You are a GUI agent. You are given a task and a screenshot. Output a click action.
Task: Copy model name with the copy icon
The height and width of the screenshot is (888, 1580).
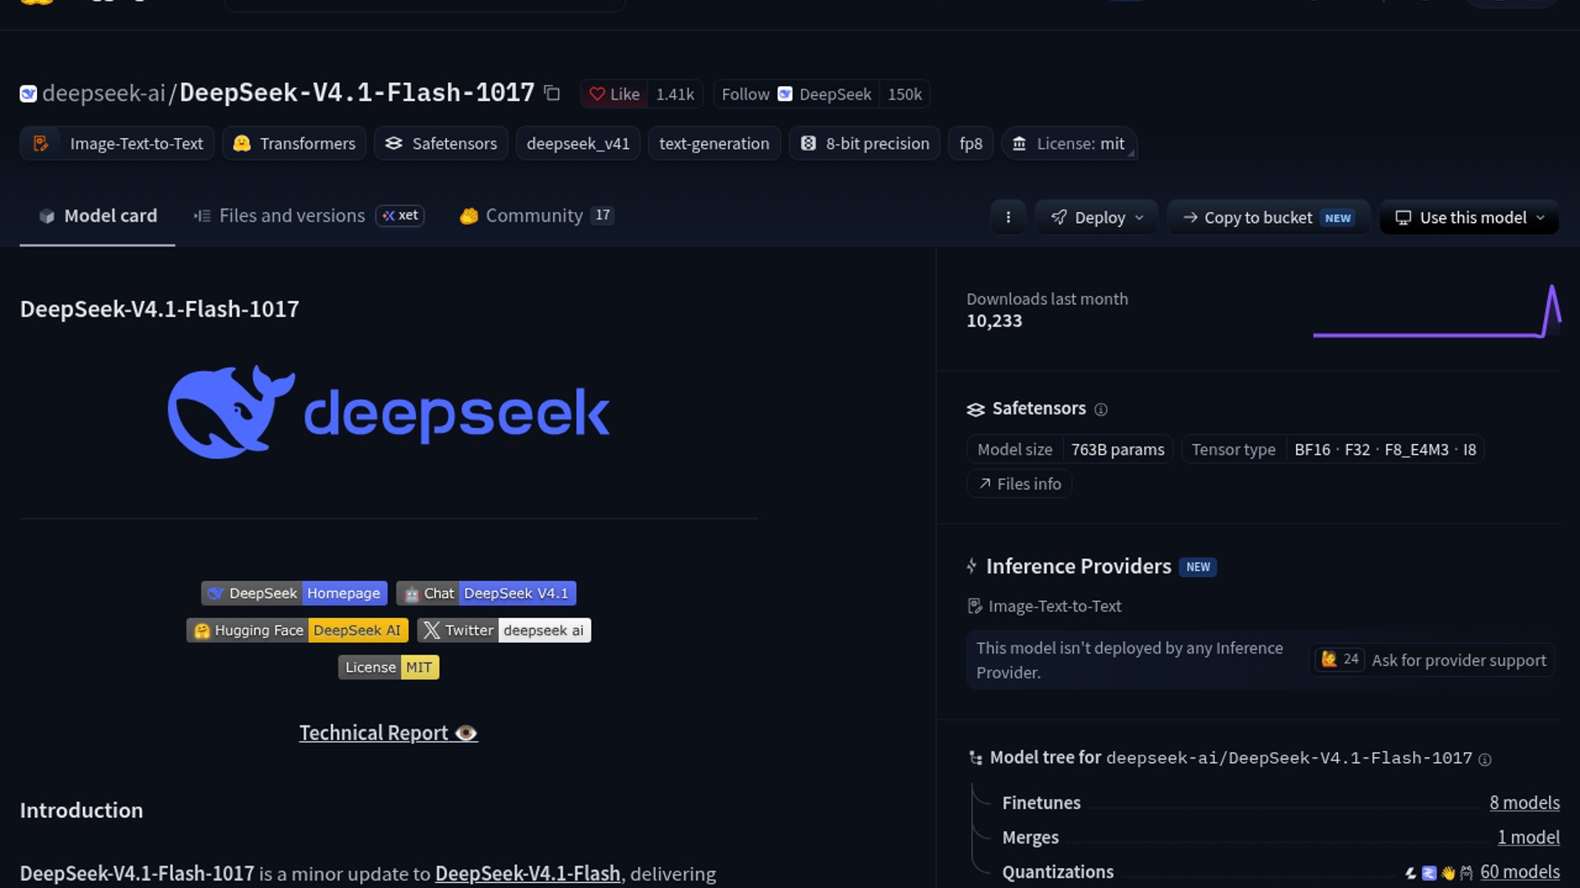coord(552,94)
